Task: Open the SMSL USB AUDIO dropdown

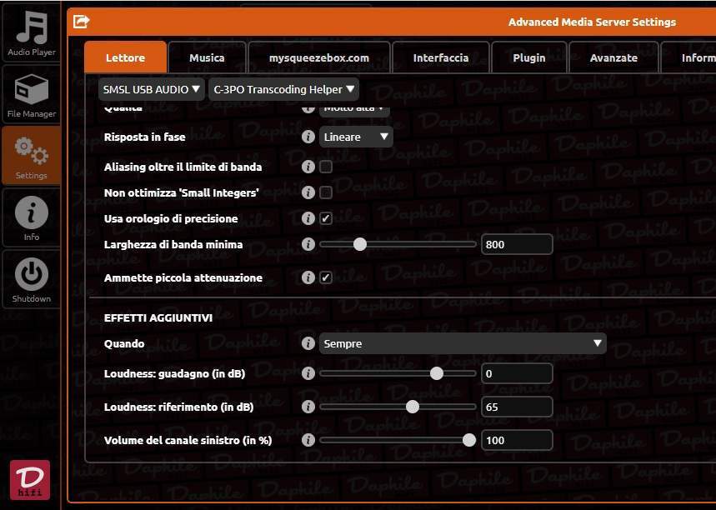Action: tap(152, 89)
